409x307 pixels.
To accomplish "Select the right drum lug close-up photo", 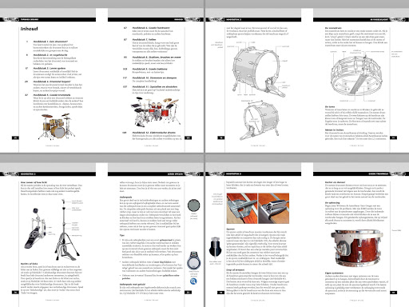I will click(274, 209).
